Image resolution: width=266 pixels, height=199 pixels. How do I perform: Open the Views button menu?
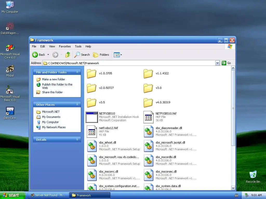click(118, 55)
